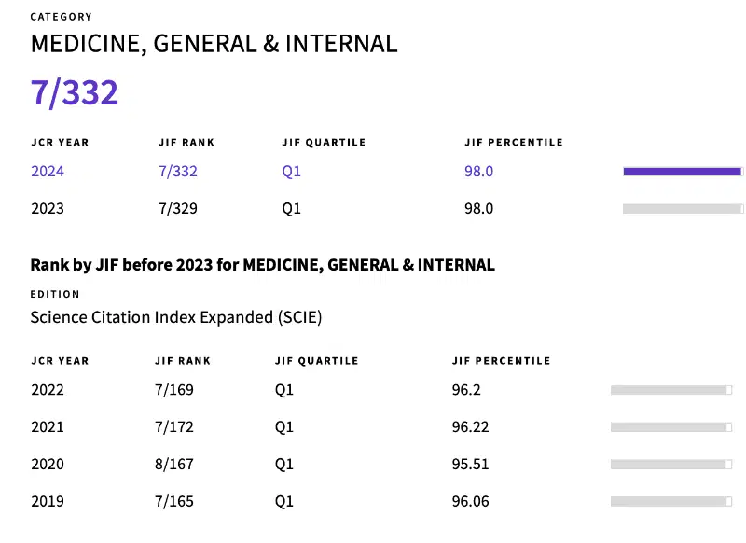Image resolution: width=746 pixels, height=543 pixels.
Task: Click the 2020 percentile bar
Action: 671,465
